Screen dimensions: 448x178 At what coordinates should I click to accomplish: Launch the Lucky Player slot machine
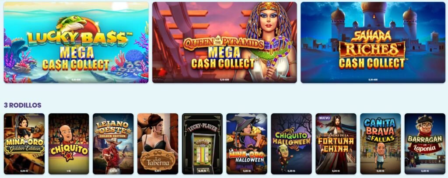pyautogui.click(x=202, y=144)
